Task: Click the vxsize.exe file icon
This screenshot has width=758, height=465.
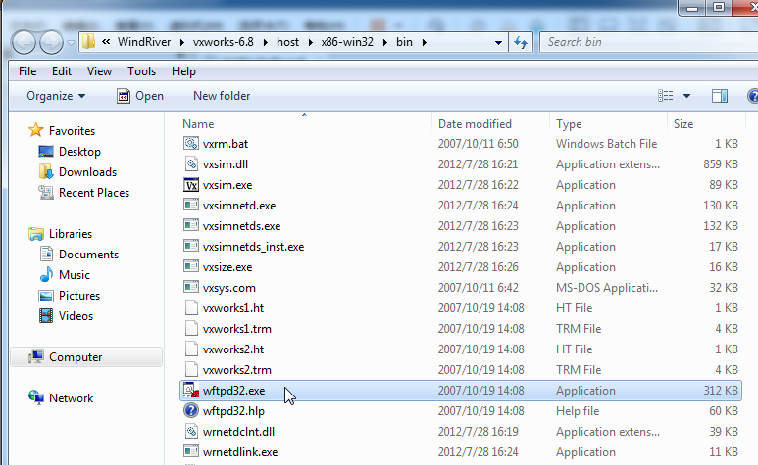Action: pos(191,266)
